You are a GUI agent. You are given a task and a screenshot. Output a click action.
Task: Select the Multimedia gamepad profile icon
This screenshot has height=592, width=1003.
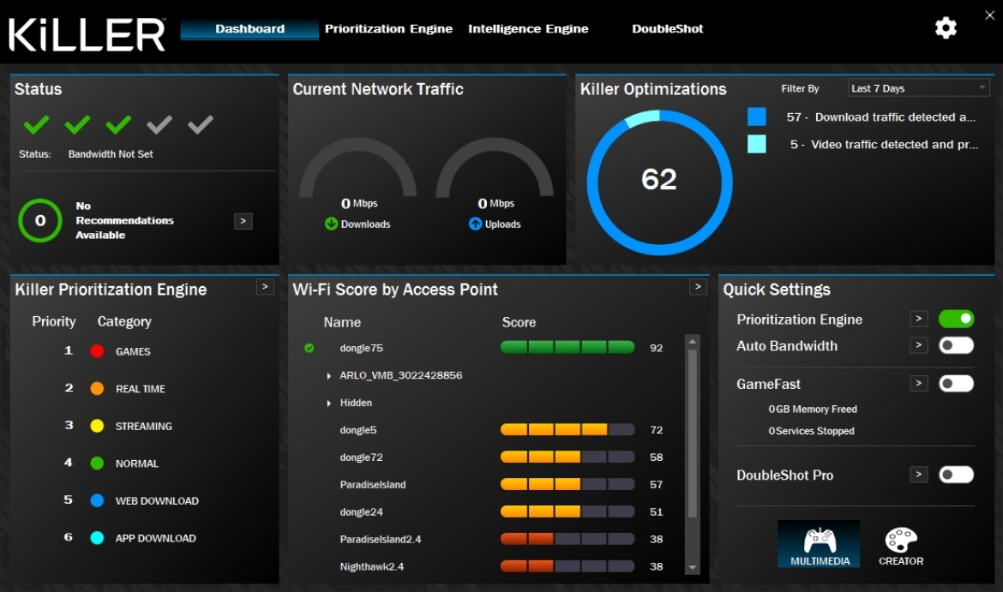(819, 544)
